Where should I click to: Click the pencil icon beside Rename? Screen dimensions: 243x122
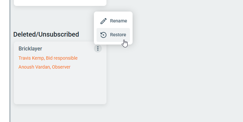(103, 21)
